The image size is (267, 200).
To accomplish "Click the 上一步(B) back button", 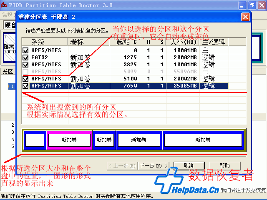I will tap(122, 166).
